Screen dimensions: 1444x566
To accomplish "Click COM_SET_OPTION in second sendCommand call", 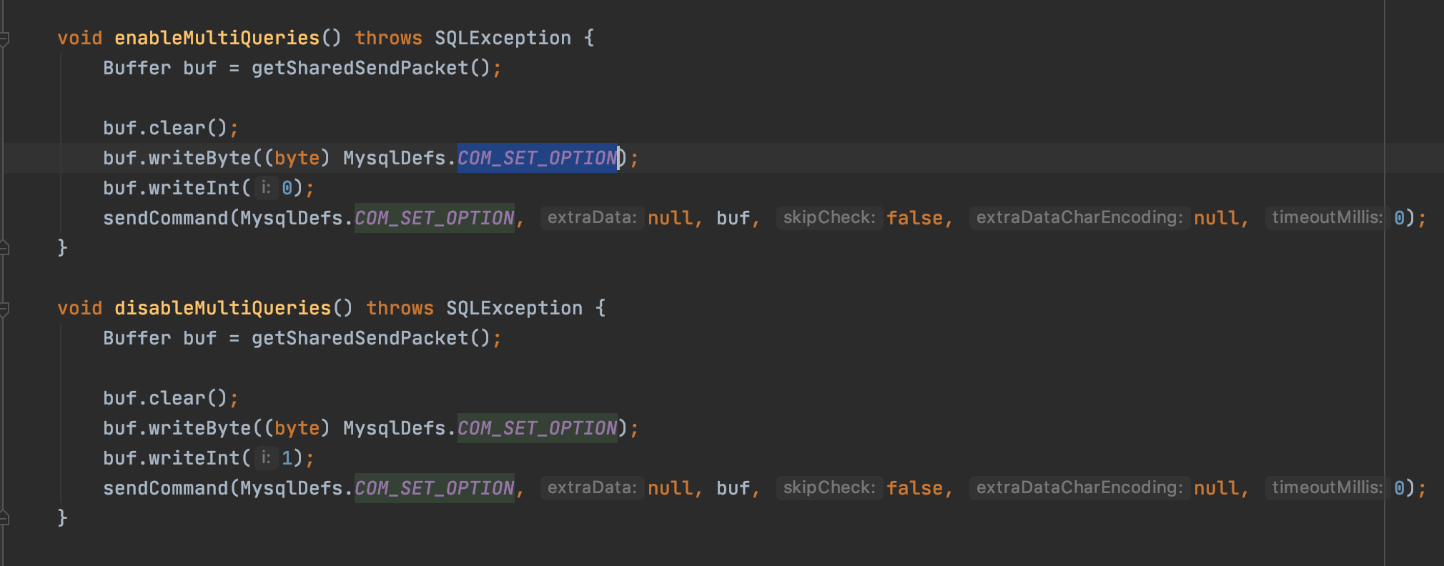I will 434,488.
